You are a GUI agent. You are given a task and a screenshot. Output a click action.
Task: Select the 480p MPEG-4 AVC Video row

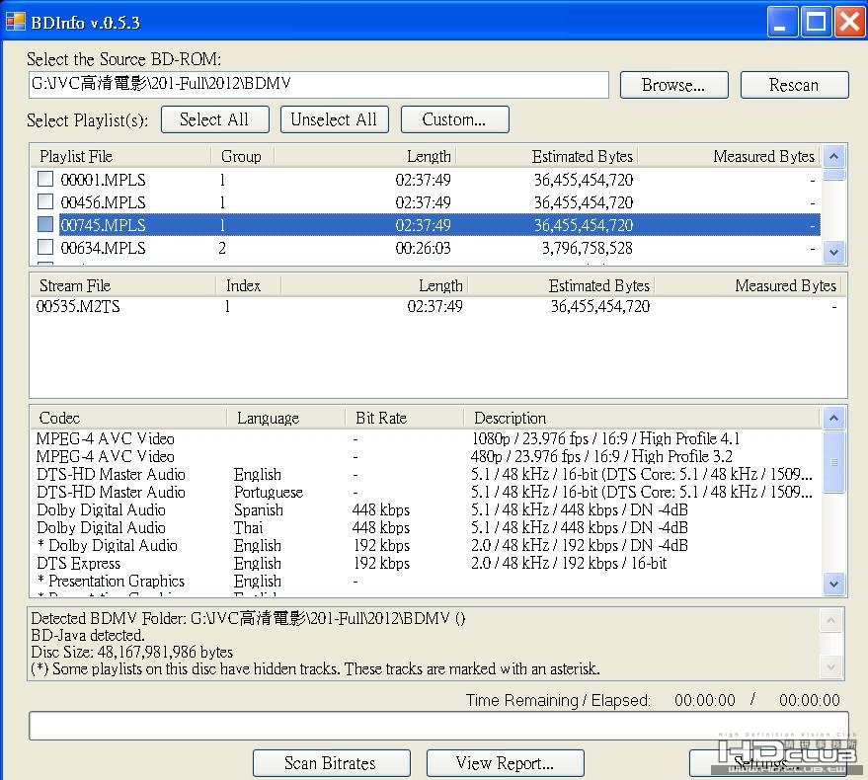(x=426, y=456)
